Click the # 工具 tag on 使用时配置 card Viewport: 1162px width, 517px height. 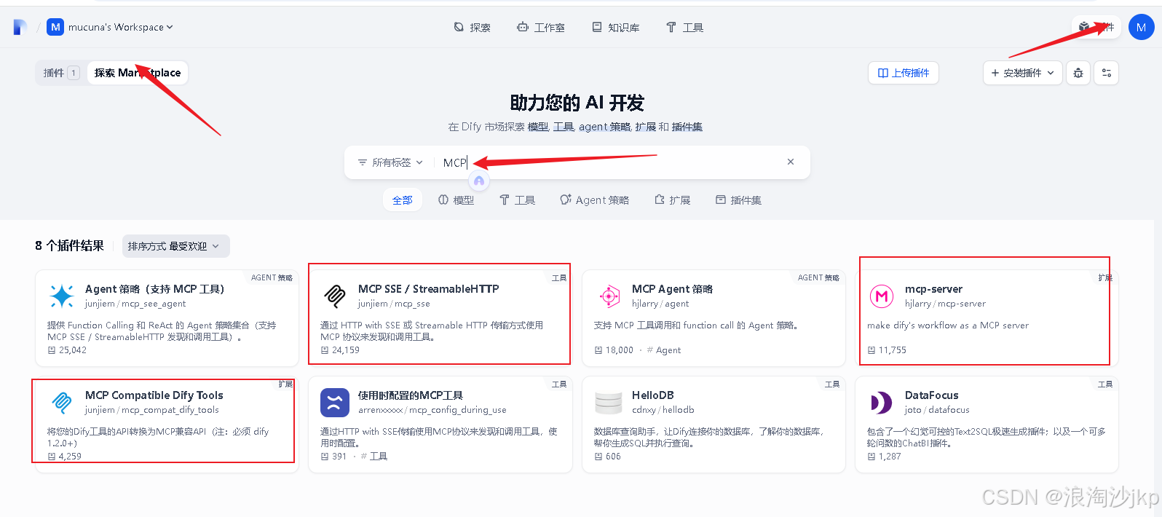coord(374,457)
